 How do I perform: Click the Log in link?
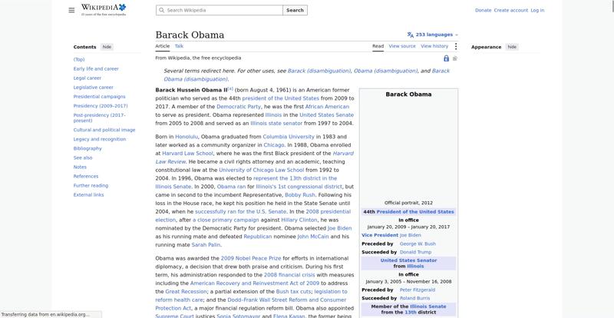pos(537,10)
